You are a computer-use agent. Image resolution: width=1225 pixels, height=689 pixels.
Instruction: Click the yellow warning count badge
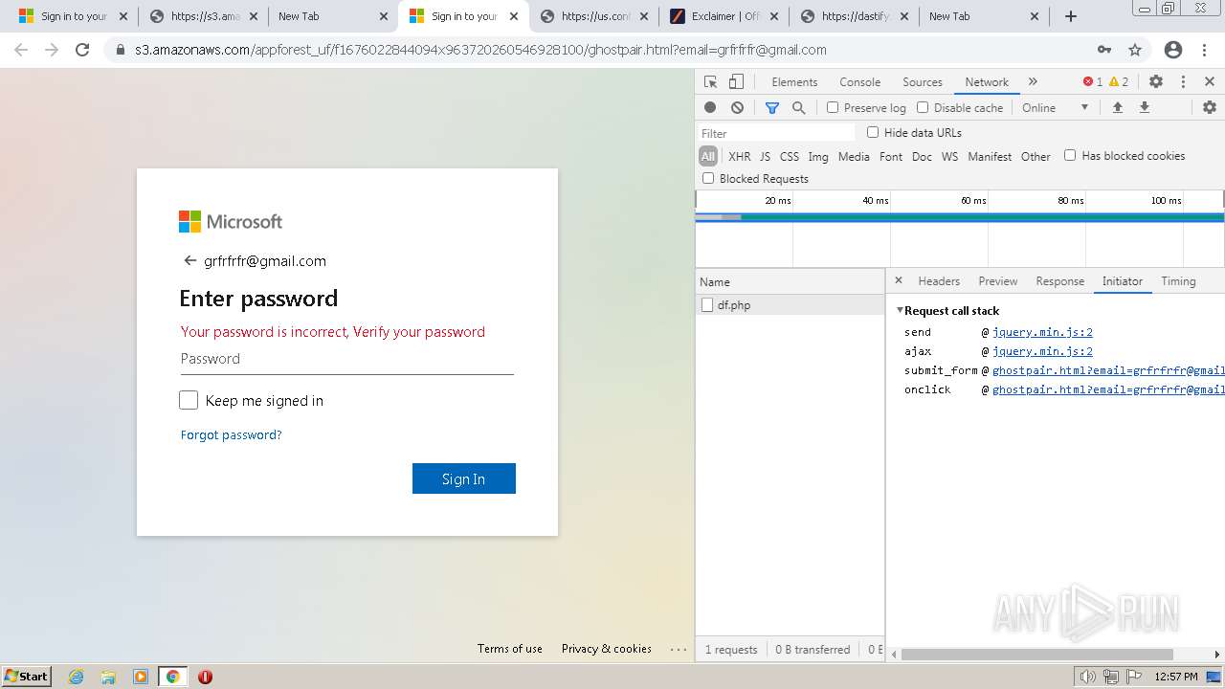click(x=1119, y=81)
